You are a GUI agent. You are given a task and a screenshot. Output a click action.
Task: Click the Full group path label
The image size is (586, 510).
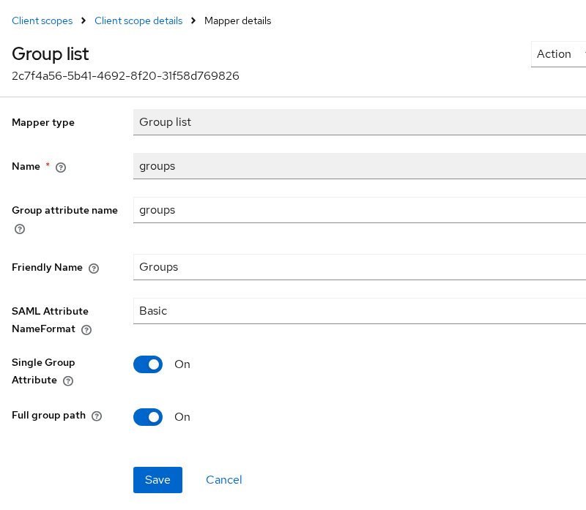tap(49, 416)
